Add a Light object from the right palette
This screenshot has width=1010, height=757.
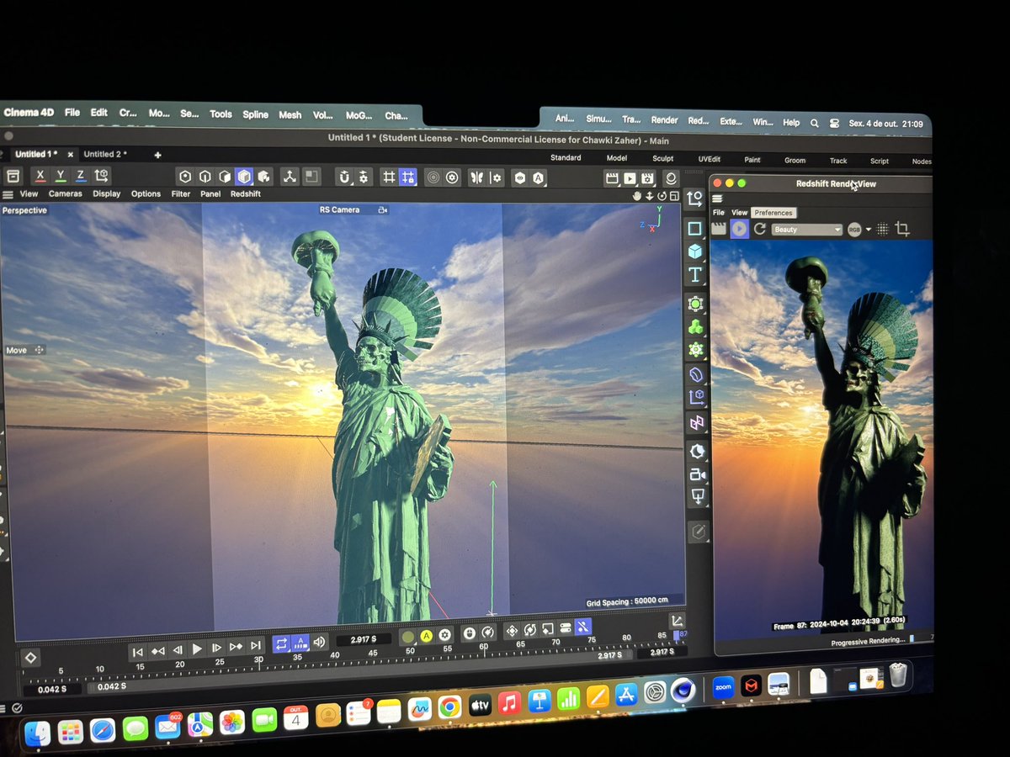pos(697,496)
